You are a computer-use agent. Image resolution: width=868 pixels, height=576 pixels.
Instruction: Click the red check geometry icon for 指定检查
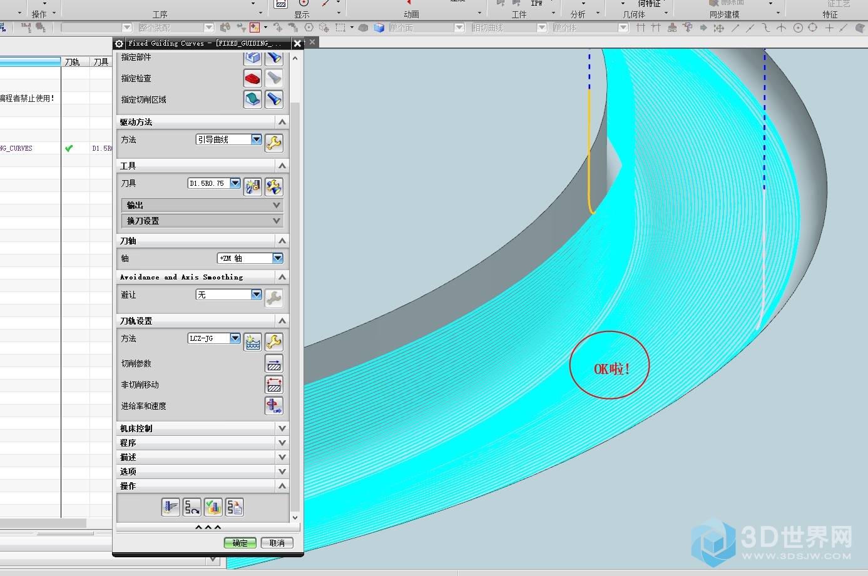click(253, 78)
